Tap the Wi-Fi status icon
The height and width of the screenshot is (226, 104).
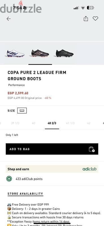coord(83,8)
